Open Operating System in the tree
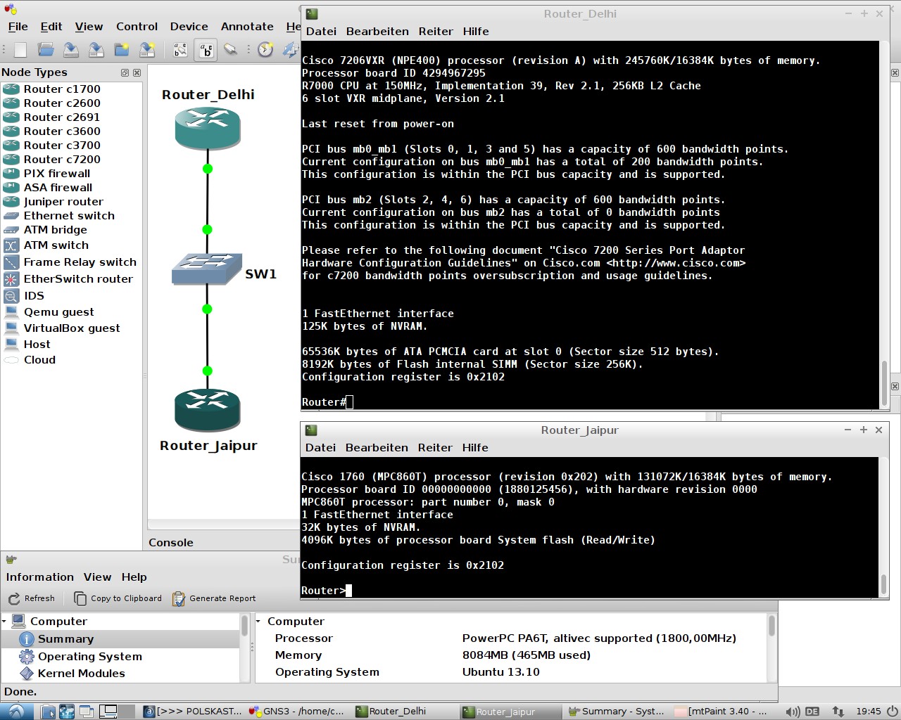This screenshot has width=901, height=720. pos(89,657)
